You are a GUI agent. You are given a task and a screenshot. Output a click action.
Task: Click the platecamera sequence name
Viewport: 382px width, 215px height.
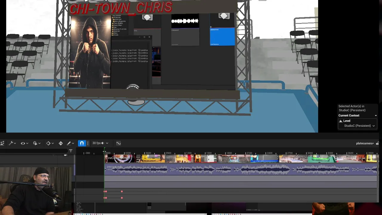364,143
